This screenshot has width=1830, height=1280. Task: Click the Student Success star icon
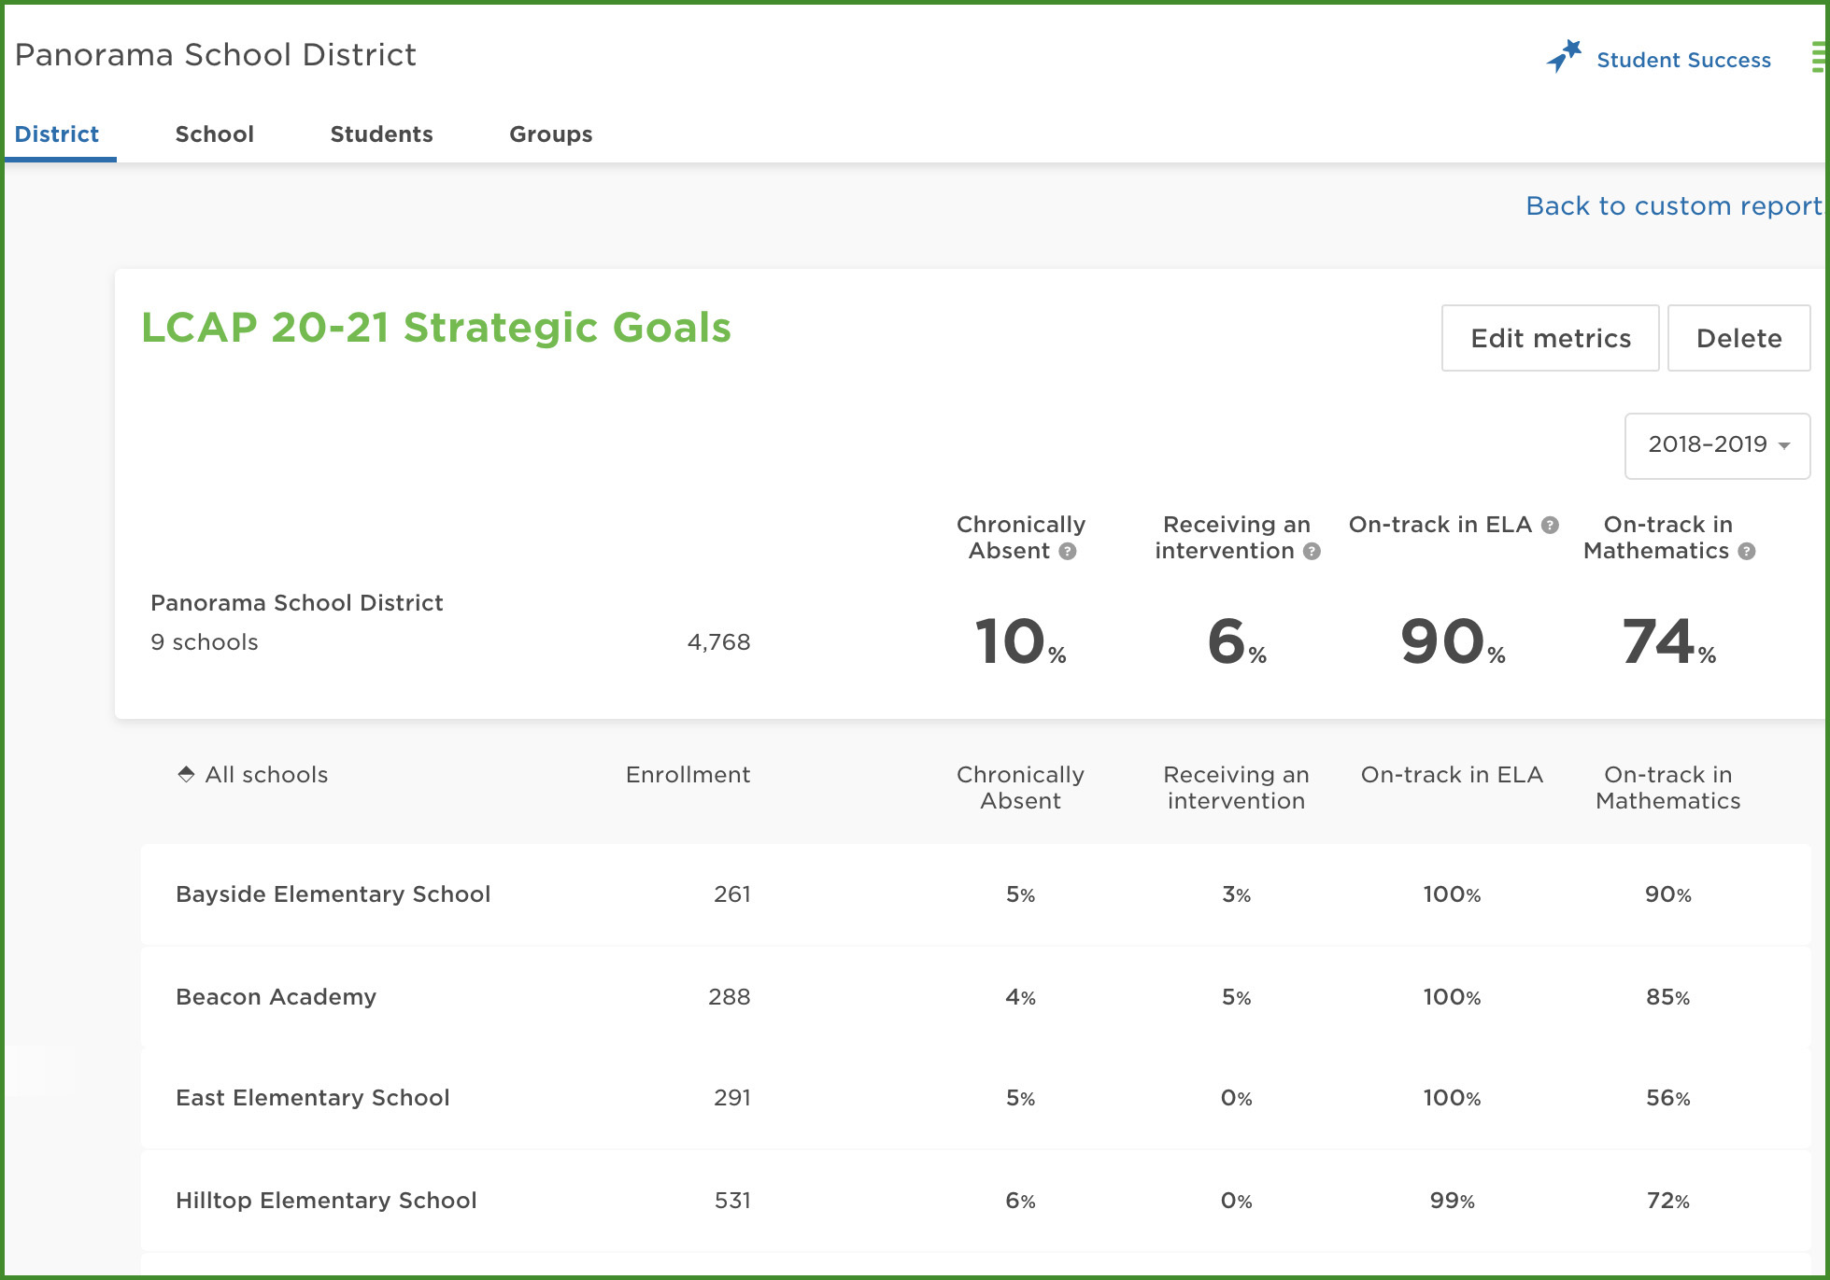click(1564, 56)
